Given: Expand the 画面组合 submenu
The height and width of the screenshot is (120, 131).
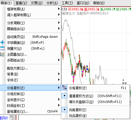Looking at the screenshot, I should coord(59,29).
